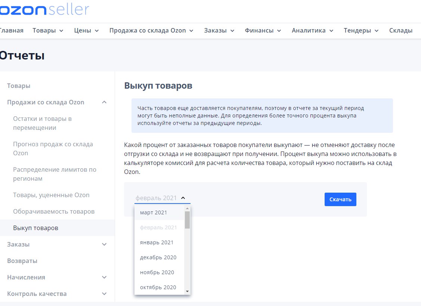Open Оборачиваемость товаров report

[54, 211]
